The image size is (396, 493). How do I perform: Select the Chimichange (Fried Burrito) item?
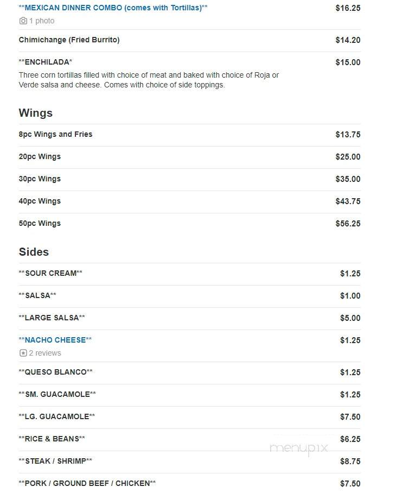coord(69,40)
